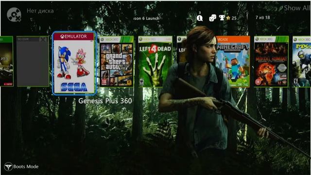This screenshot has height=175, width=311.
Task: Click the Genesis Plus 360 title
Action: point(105,101)
